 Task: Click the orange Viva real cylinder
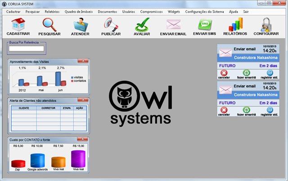58,162
